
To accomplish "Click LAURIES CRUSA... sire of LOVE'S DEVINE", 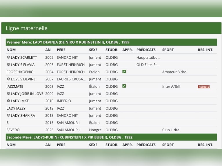I will 71,79.
